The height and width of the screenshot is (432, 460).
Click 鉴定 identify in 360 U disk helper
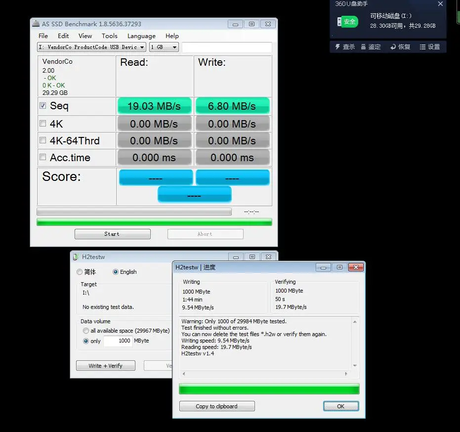pos(371,47)
